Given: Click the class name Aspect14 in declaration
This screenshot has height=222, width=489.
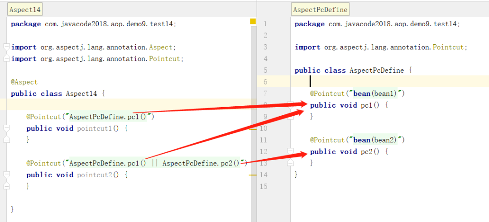Looking at the screenshot, I should 81,94.
